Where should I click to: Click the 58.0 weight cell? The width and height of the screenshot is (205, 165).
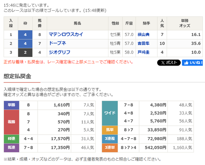point(129,52)
